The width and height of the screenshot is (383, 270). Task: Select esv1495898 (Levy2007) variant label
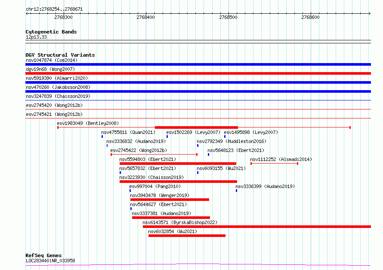[x=251, y=132]
